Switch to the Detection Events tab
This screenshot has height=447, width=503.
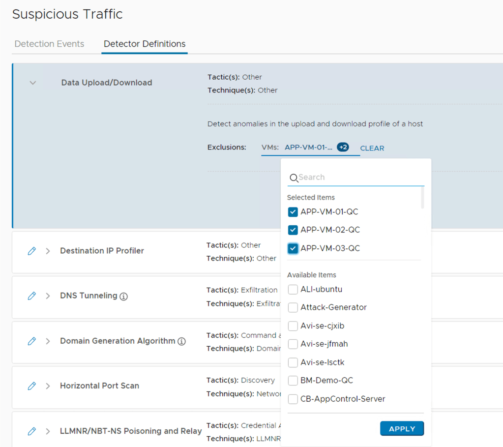[x=49, y=44]
